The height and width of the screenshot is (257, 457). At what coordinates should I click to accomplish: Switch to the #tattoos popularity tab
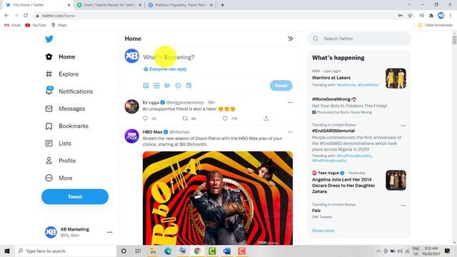181,5
